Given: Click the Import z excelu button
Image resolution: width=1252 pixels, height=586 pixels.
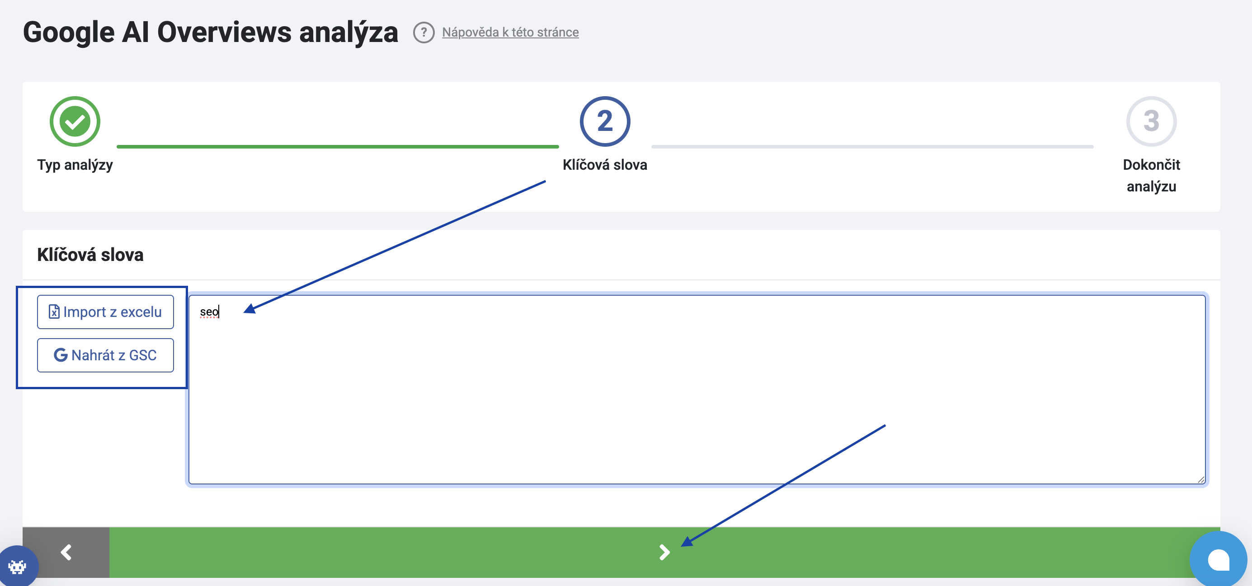Looking at the screenshot, I should coord(105,312).
